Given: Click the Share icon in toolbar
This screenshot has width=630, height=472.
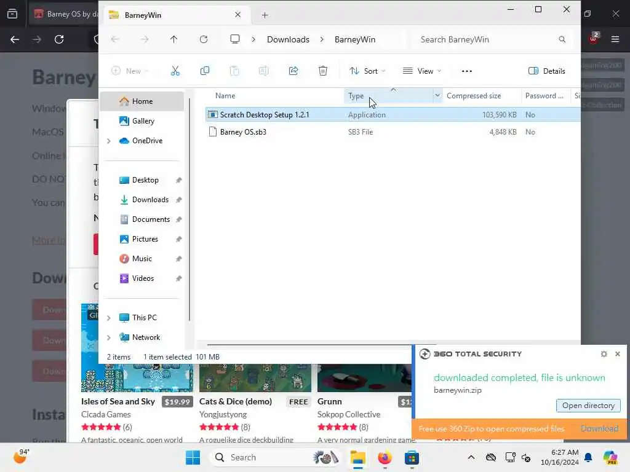Looking at the screenshot, I should (x=293, y=71).
